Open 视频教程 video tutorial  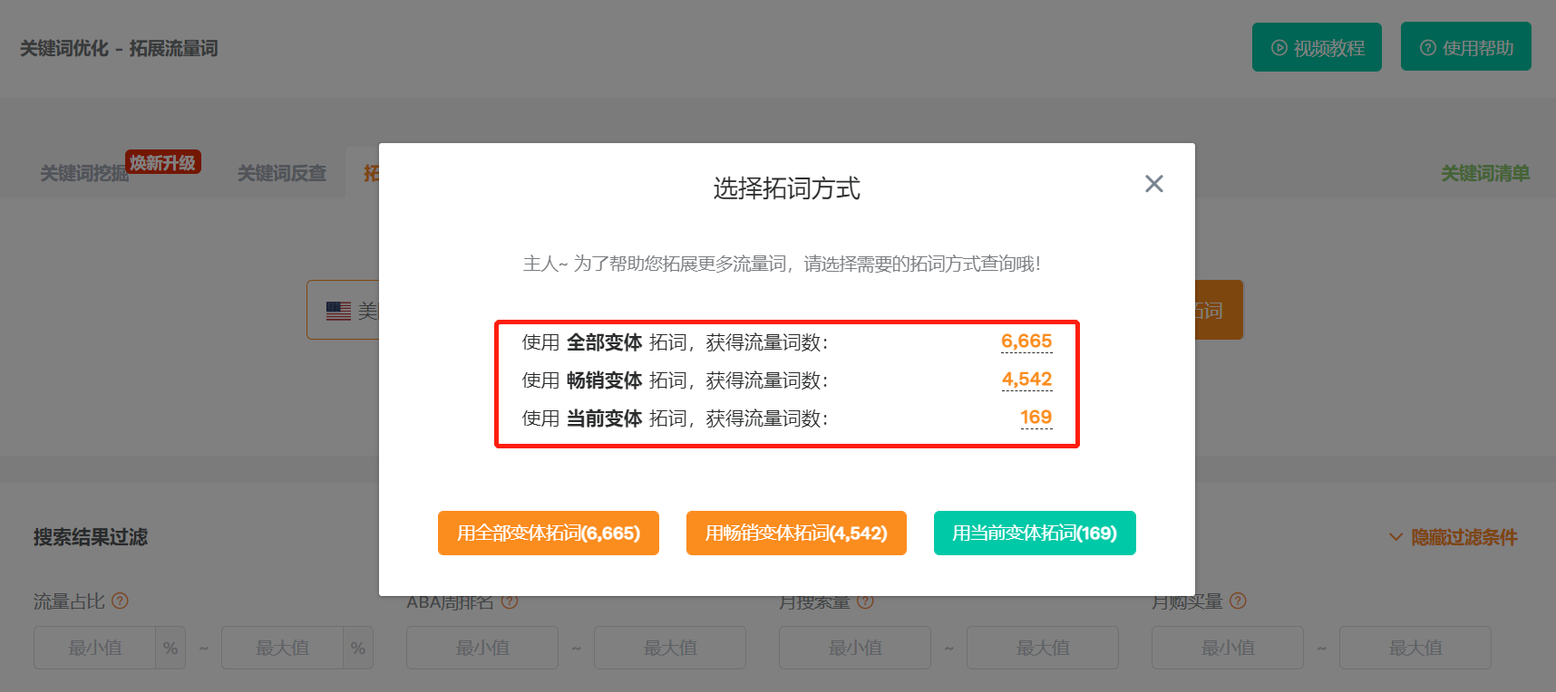click(x=1317, y=47)
